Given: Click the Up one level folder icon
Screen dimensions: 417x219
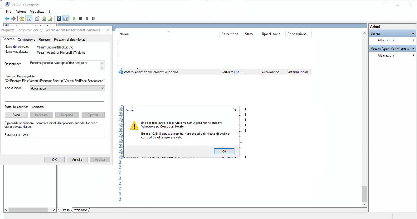Looking at the screenshot, I should click(22, 18).
